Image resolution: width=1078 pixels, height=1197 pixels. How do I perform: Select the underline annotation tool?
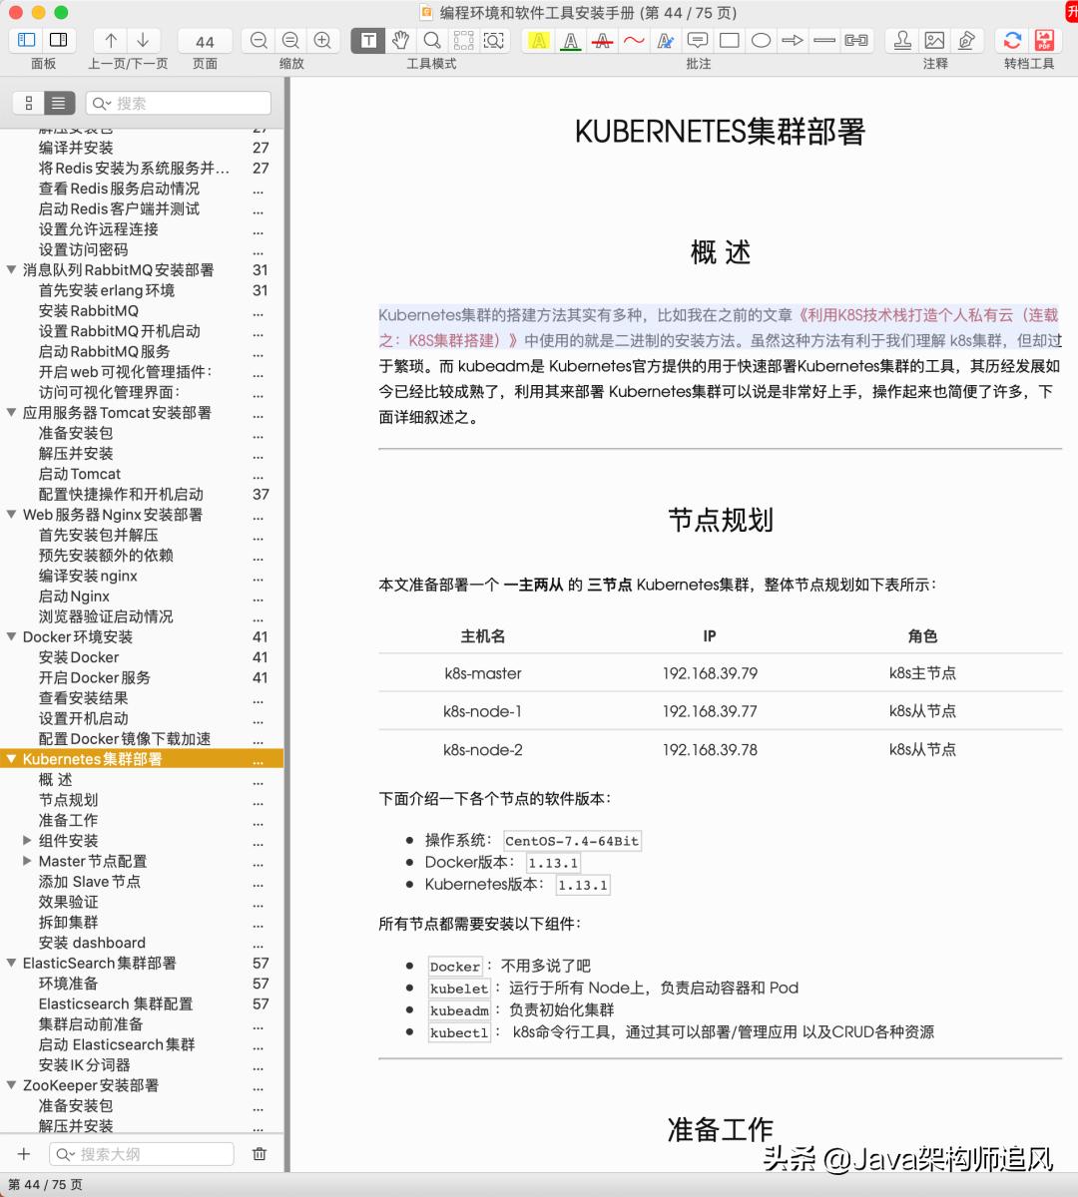(x=570, y=41)
